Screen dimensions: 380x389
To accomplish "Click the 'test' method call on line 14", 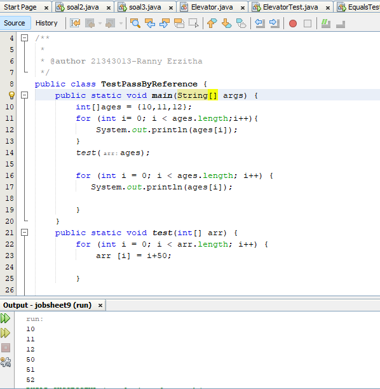I will point(86,153).
